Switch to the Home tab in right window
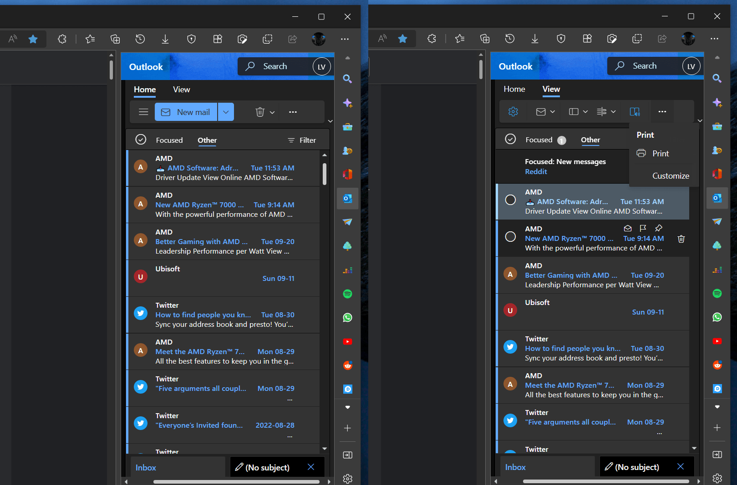The image size is (737, 485). 514,89
